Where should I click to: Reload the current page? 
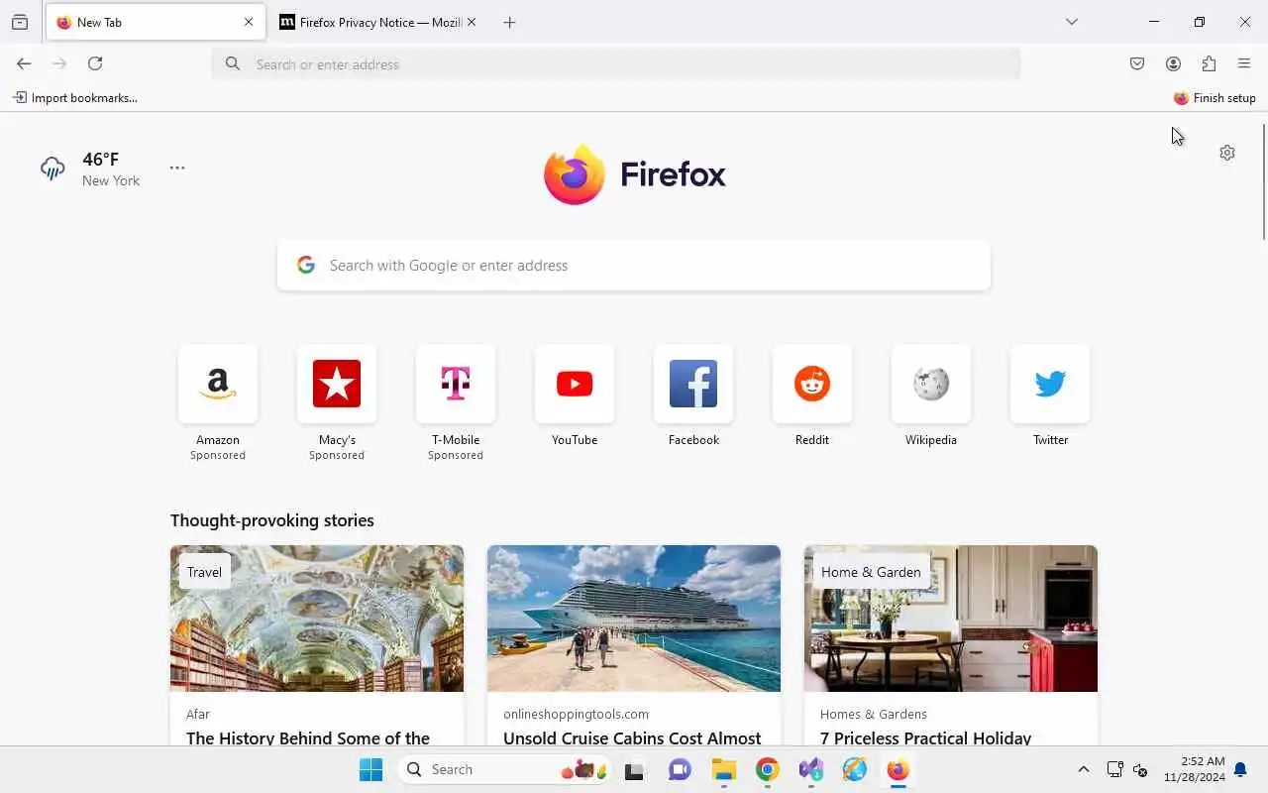click(x=95, y=63)
